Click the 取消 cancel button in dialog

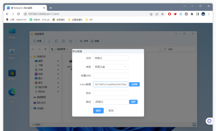111,111
